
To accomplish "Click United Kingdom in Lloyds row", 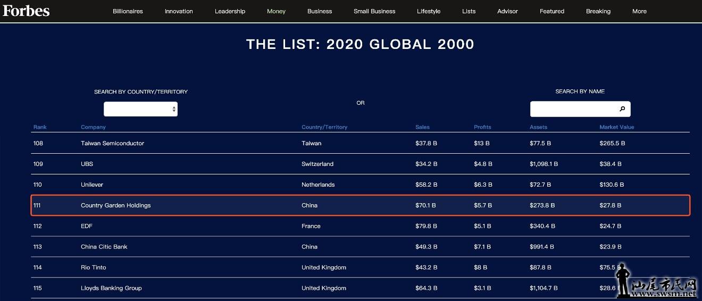I will (324, 288).
